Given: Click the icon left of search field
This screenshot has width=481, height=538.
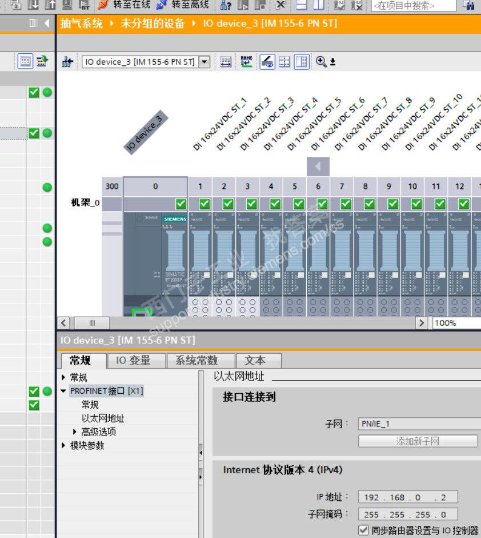Looking at the screenshot, I should click(x=356, y=5).
